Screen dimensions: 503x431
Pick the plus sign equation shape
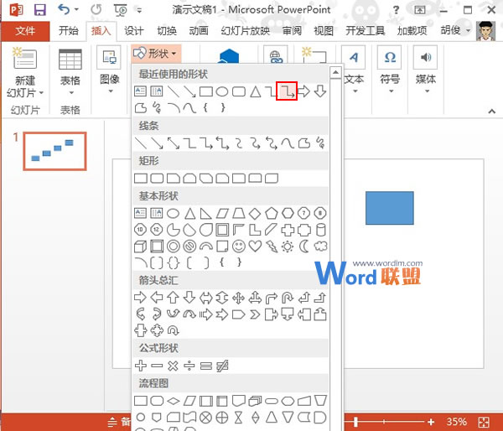(x=141, y=366)
